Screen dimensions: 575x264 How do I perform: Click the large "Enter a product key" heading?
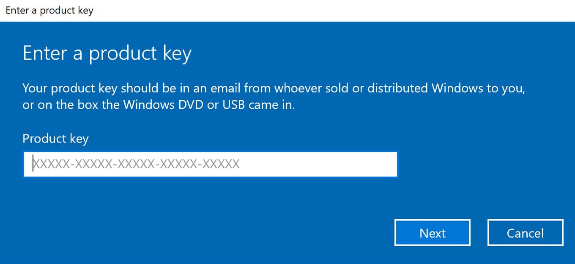[107, 54]
